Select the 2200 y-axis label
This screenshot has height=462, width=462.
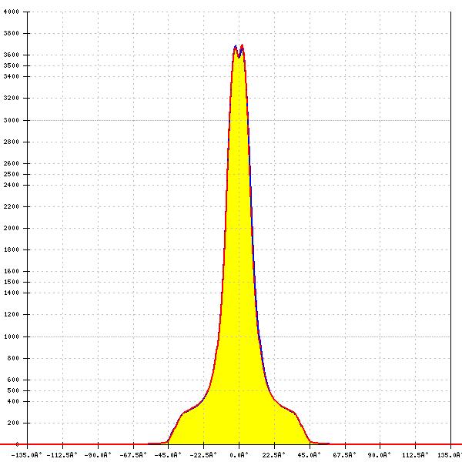coord(12,206)
